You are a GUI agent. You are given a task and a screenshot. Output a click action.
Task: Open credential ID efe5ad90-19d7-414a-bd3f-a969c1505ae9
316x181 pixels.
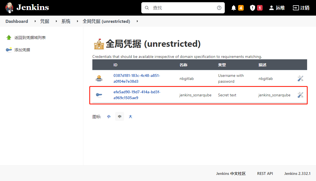(137, 95)
